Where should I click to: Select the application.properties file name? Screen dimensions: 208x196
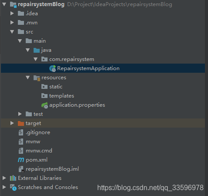77,105
